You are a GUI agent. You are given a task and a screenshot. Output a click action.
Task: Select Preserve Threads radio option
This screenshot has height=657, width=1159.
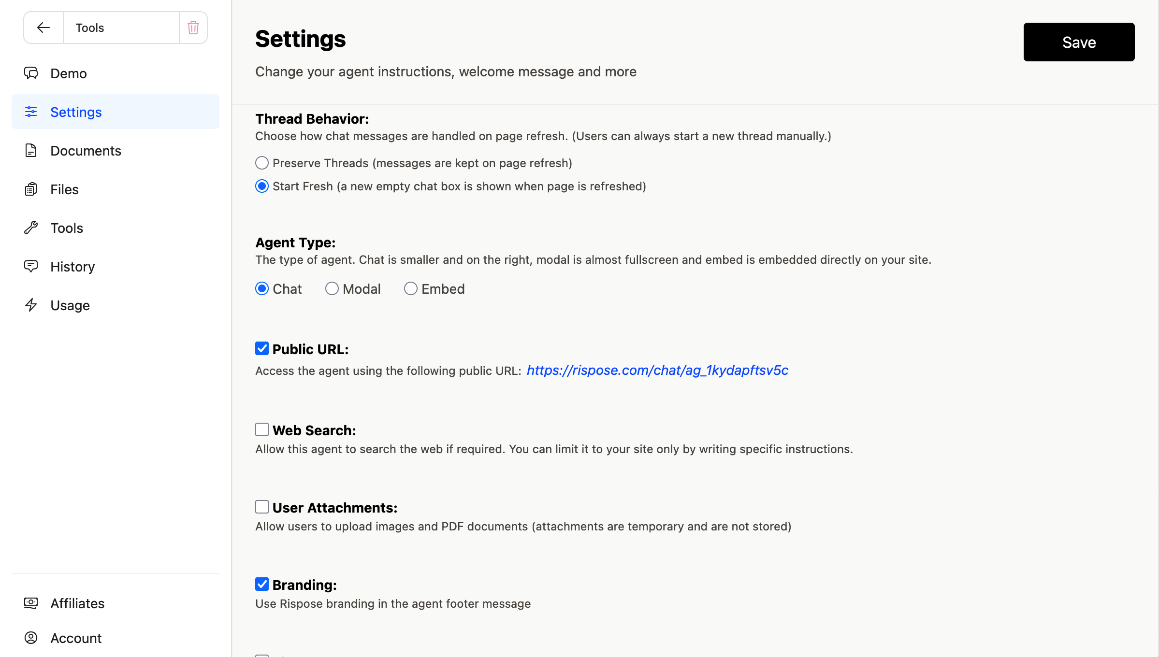click(262, 163)
